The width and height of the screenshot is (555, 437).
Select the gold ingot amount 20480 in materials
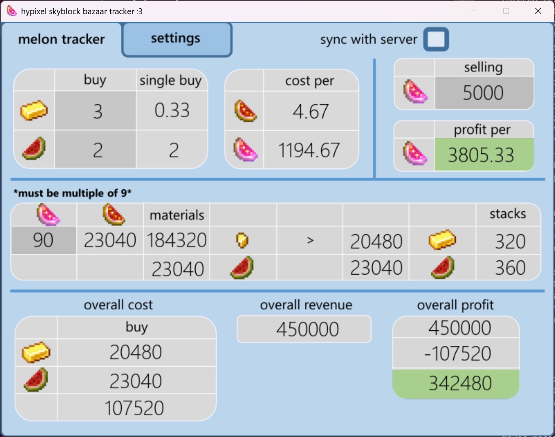376,241
